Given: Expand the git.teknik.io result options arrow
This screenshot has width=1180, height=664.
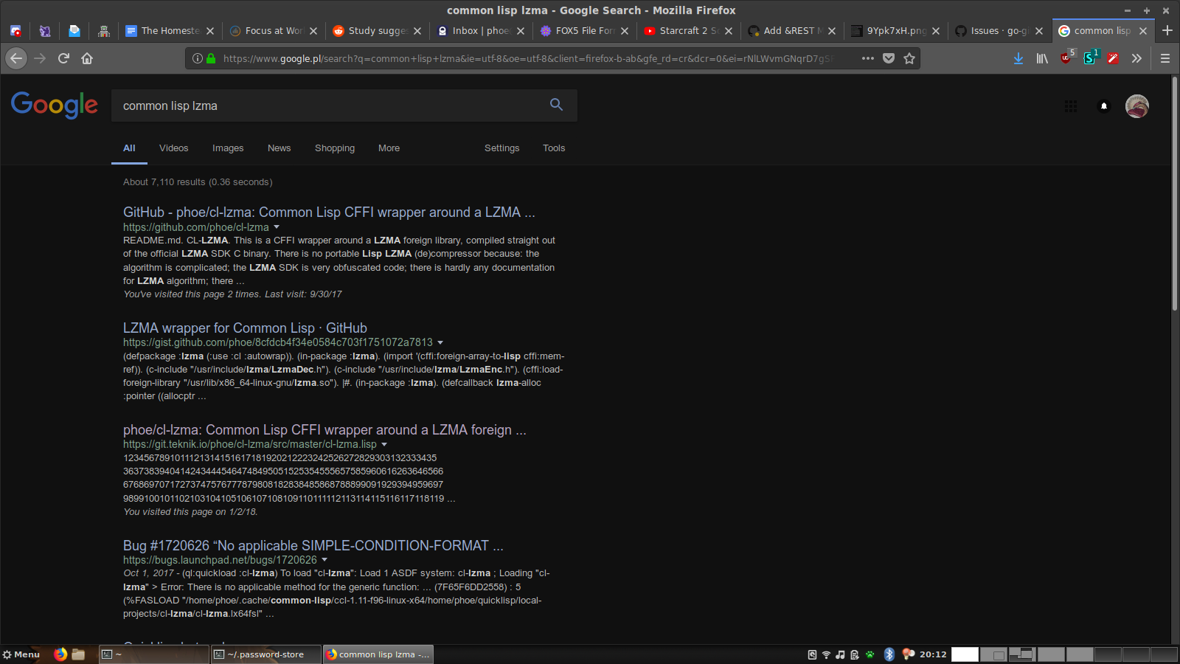Looking at the screenshot, I should point(384,444).
